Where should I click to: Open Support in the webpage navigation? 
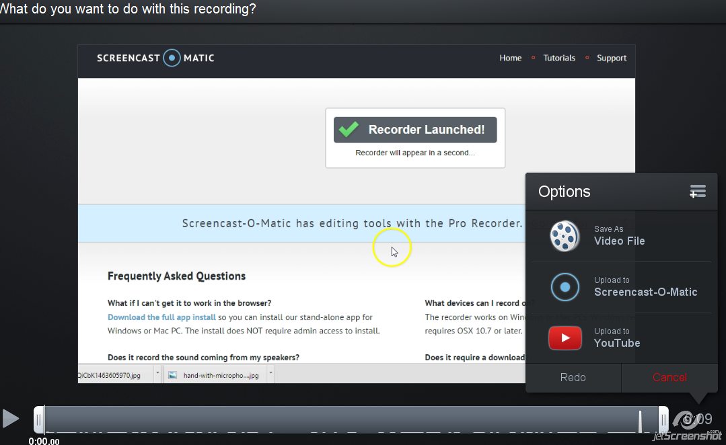click(x=611, y=58)
